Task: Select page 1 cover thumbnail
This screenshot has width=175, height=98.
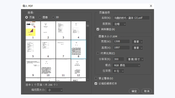Action: (x=33, y=31)
